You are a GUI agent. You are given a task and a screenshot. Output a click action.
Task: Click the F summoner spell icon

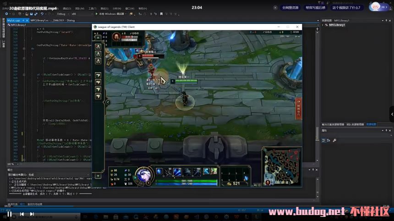214,171
